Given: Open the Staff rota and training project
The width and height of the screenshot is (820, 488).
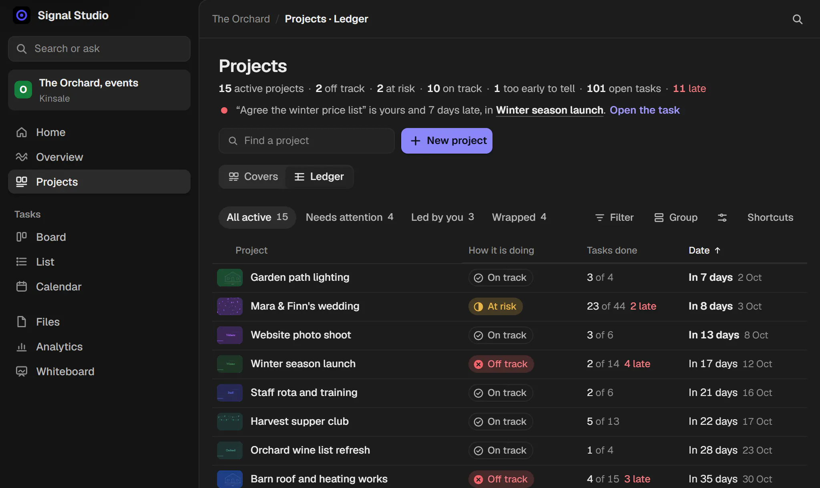Looking at the screenshot, I should tap(304, 393).
